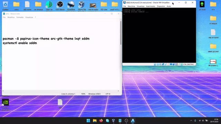The height and width of the screenshot is (124, 221).
Task: Click the network adapter icon in VM status bar
Action: coord(163,64)
